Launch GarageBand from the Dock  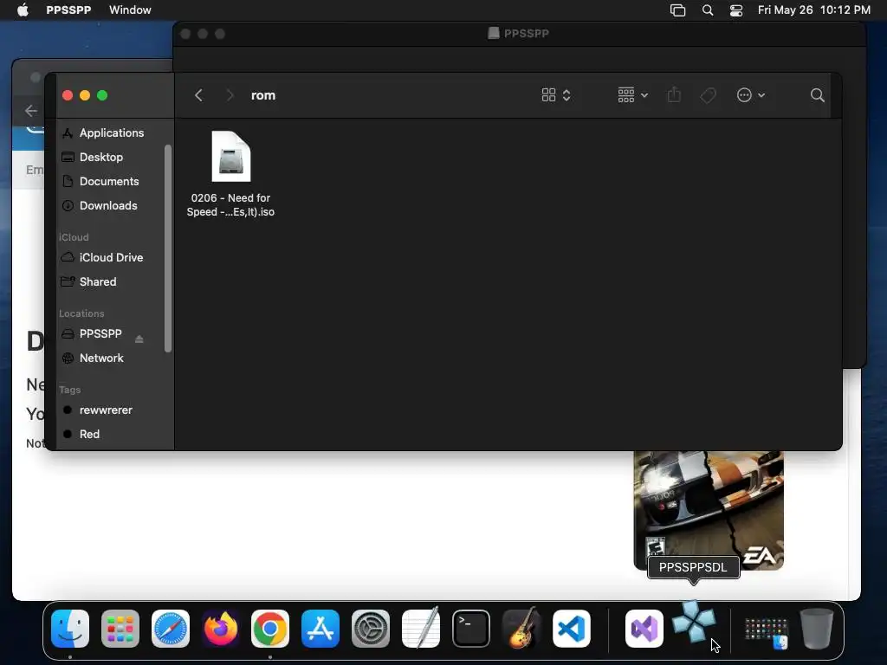[x=521, y=629]
